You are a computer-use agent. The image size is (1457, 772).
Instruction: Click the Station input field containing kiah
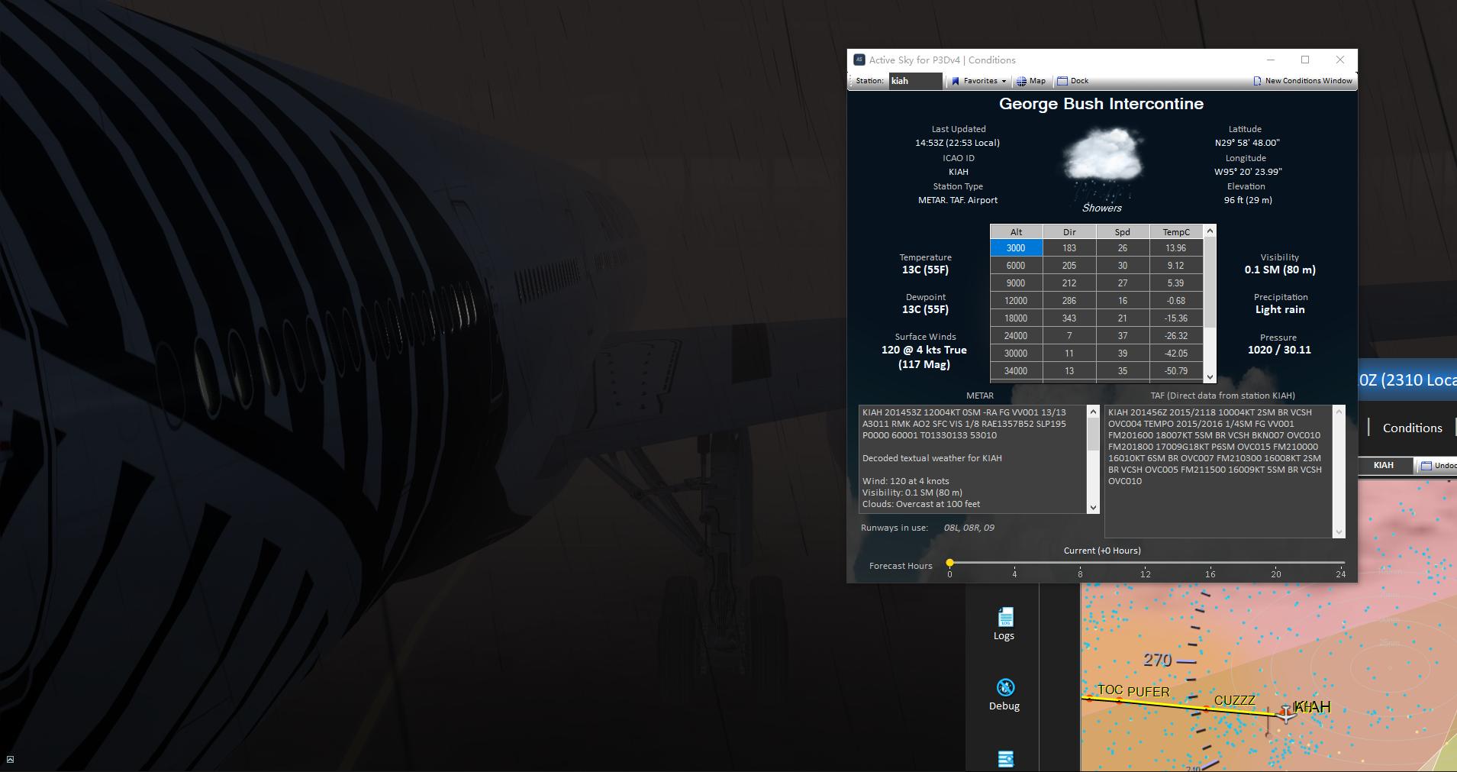pyautogui.click(x=915, y=81)
